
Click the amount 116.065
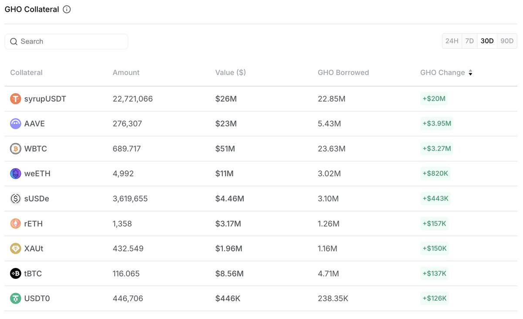[x=126, y=274]
